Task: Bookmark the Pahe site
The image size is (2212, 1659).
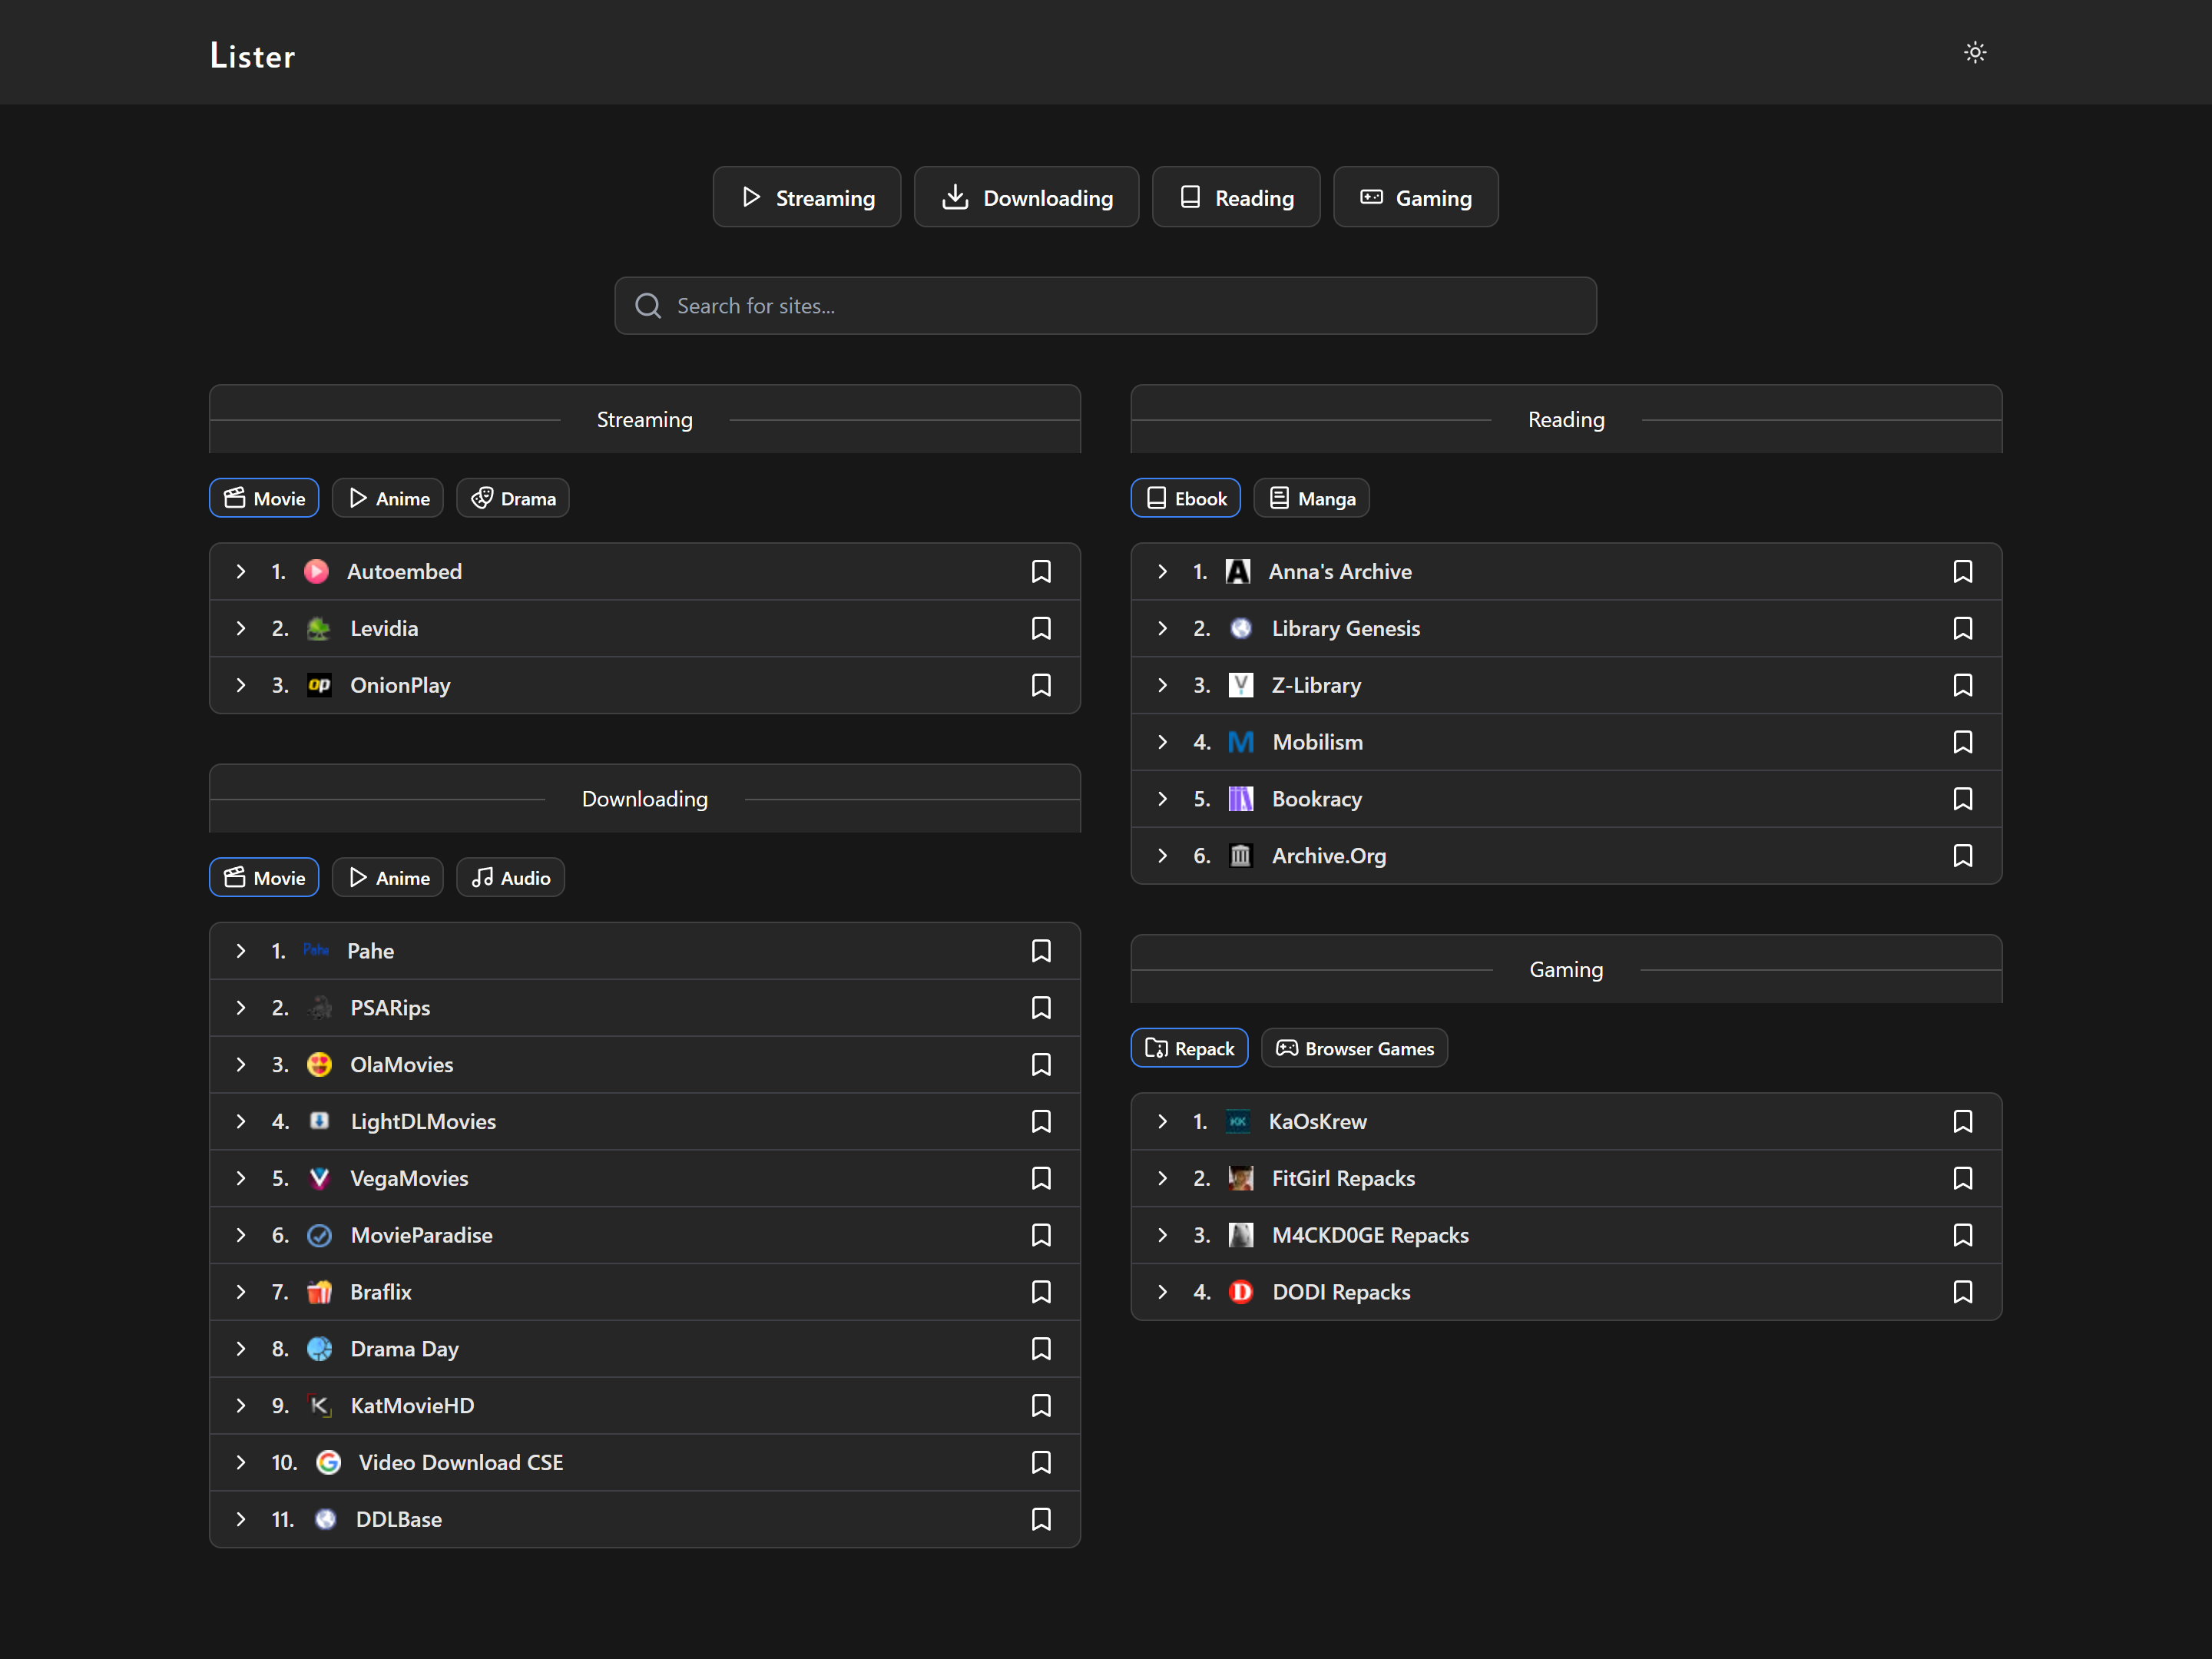Action: pos(1041,951)
